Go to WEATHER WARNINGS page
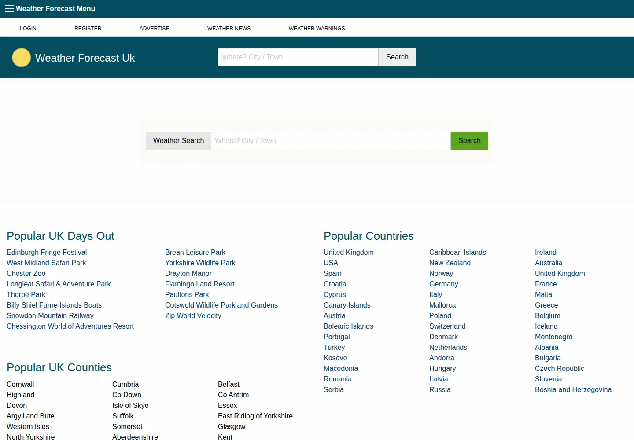This screenshot has height=440, width=634. pos(317,29)
